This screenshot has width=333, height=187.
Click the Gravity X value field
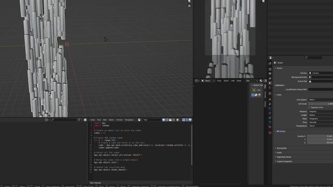[320, 136]
